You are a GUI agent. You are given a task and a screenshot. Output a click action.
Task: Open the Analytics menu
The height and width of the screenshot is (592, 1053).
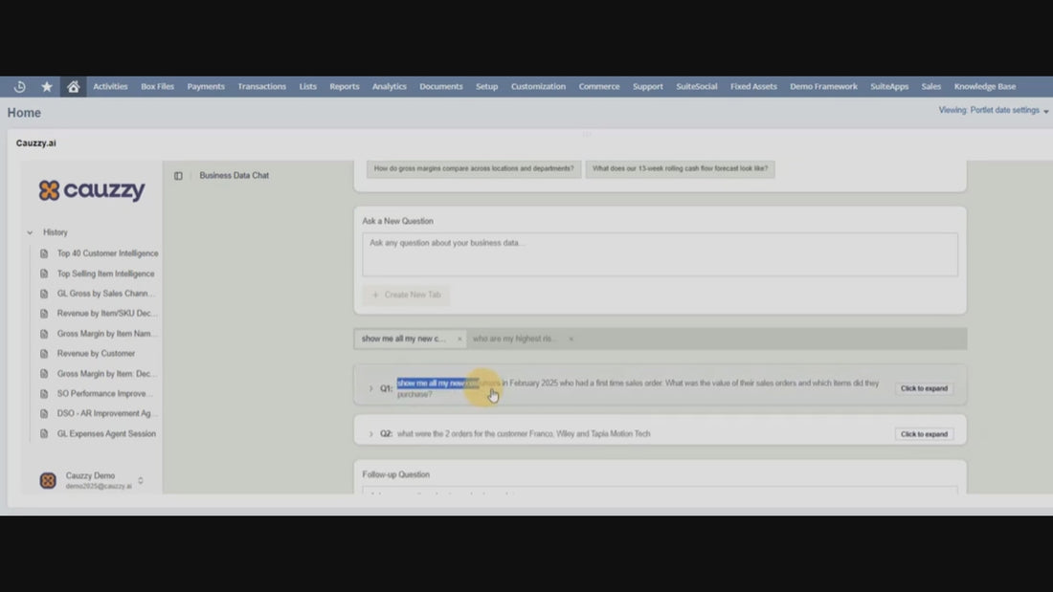tap(389, 86)
